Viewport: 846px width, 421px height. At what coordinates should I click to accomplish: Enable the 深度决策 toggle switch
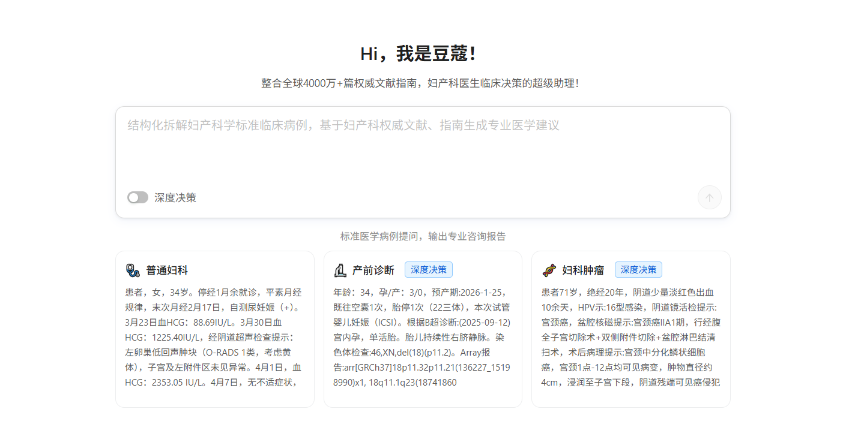click(137, 197)
